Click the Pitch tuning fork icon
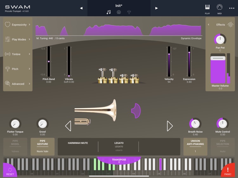 [7, 69]
